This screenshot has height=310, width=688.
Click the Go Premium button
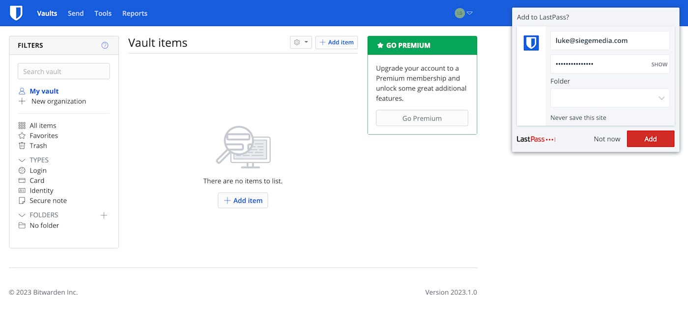coord(422,118)
